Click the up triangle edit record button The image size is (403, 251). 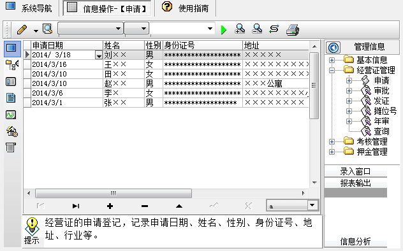click(x=179, y=206)
